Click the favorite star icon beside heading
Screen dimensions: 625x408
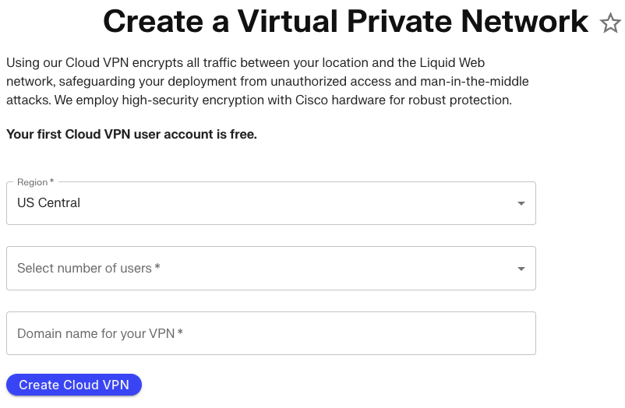(x=610, y=23)
